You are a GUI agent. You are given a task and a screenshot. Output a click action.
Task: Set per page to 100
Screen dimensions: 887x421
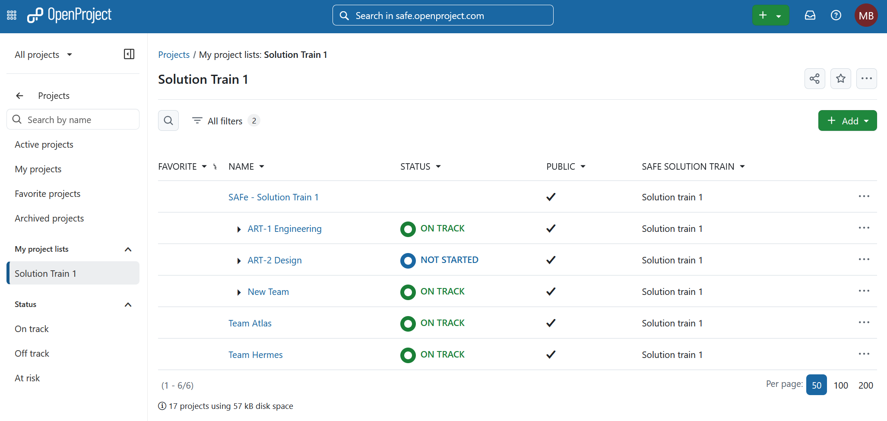click(x=841, y=385)
